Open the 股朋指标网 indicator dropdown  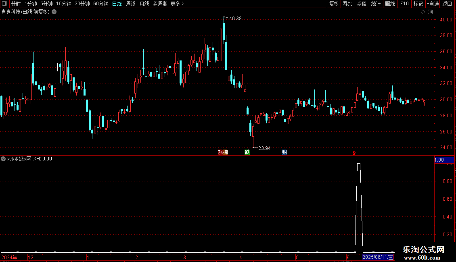(3, 159)
